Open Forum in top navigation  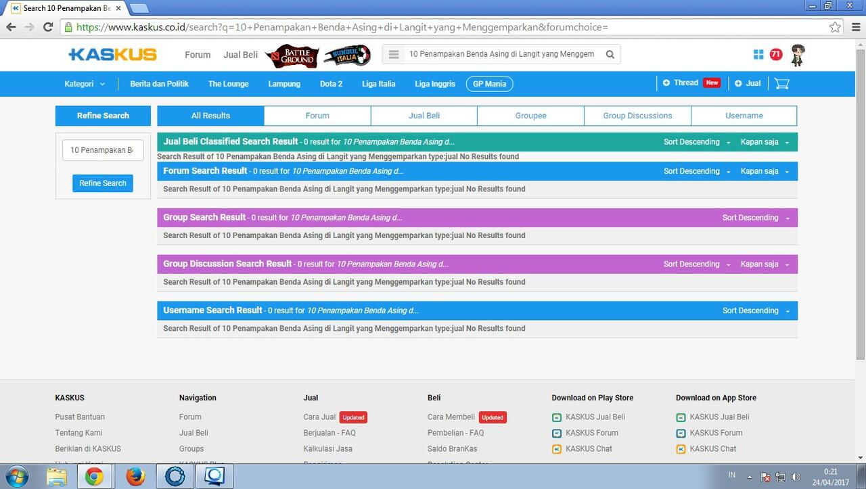click(198, 55)
